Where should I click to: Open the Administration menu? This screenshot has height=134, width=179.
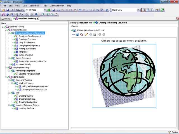pyautogui.click(x=57, y=6)
